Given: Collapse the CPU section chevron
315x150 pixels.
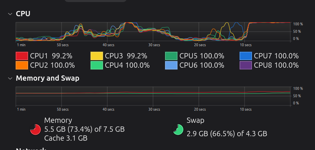Looking at the screenshot, I should coord(10,14).
